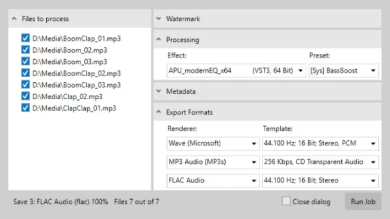Uncheck the BoomClap_01.mp3 file checkbox
Screen dimensions: 390x219
pyautogui.click(x=25, y=38)
